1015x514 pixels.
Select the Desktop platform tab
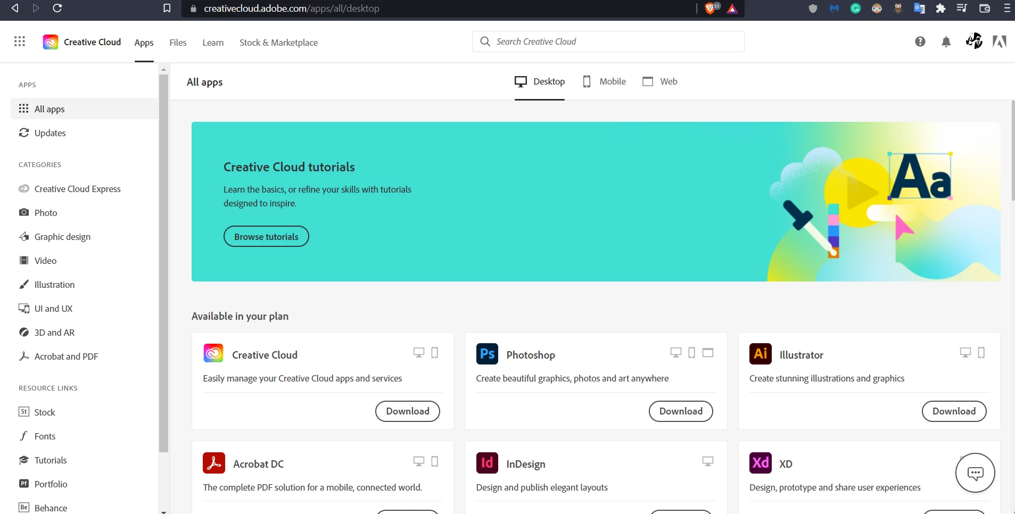pyautogui.click(x=540, y=81)
